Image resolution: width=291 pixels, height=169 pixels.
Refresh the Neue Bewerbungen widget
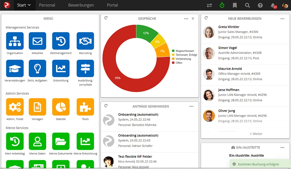click(x=206, y=18)
